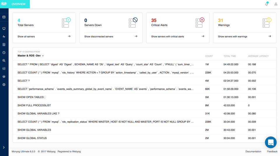This screenshot has height=156, width=280.
Task: Click the count value 66K
Action: click(207, 89)
